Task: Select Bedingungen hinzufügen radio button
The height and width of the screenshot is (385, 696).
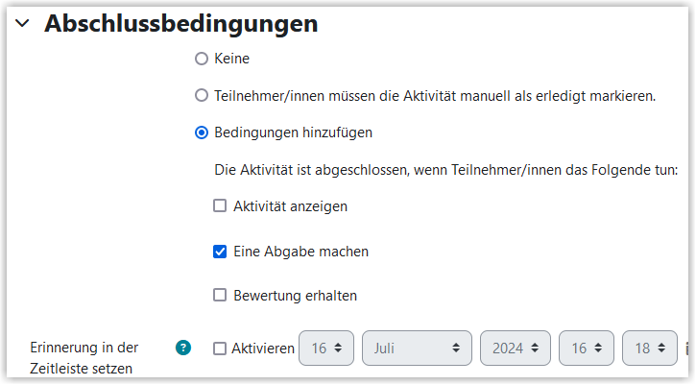Action: click(202, 132)
